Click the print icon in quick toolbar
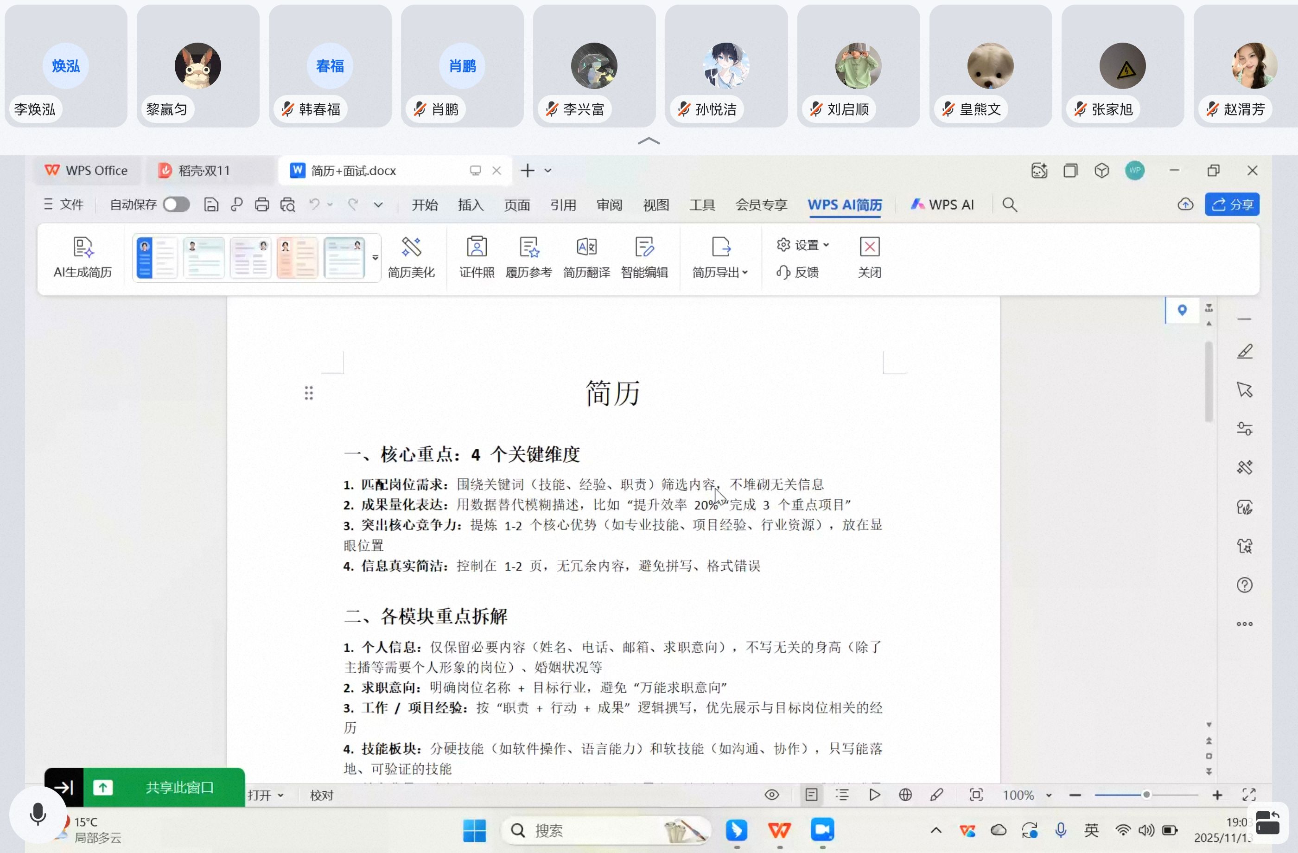Screen dimensions: 1298x853 [262, 205]
